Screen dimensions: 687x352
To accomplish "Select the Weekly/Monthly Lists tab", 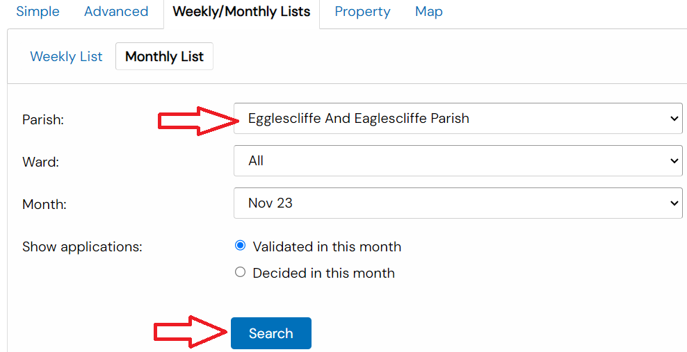I will pyautogui.click(x=241, y=12).
